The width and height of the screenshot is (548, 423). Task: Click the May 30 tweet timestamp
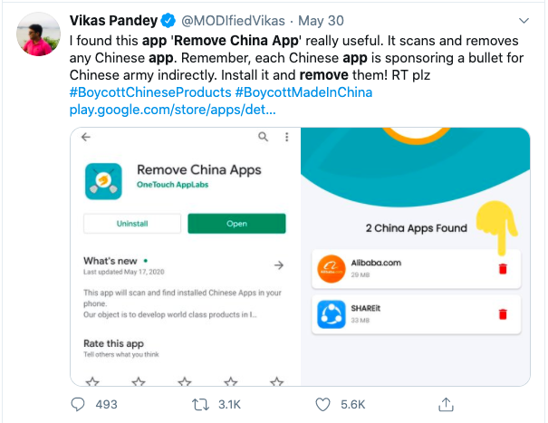coord(321,20)
